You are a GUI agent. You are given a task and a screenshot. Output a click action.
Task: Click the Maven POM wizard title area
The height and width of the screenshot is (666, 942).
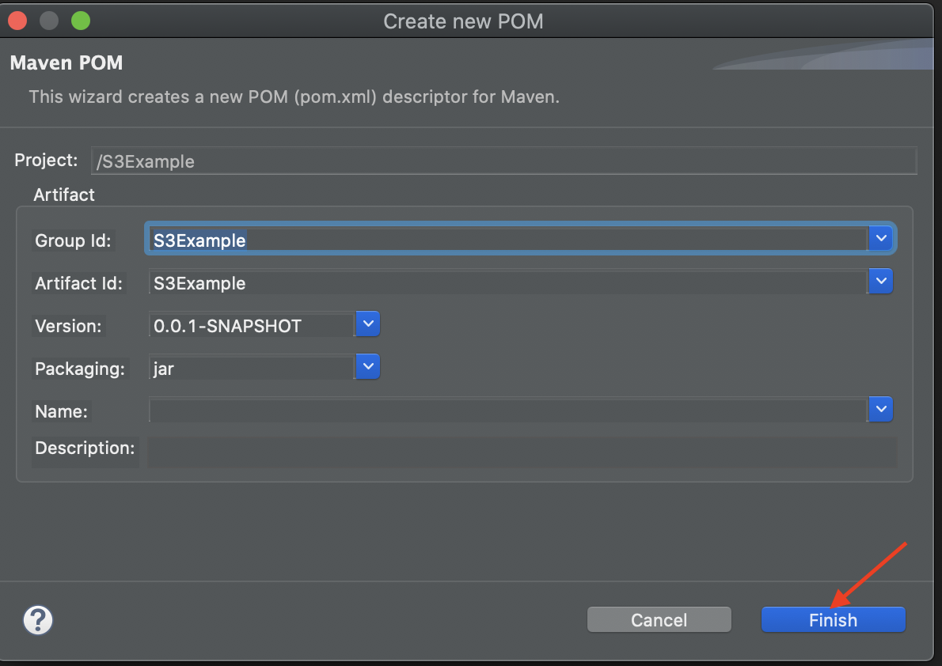[66, 62]
